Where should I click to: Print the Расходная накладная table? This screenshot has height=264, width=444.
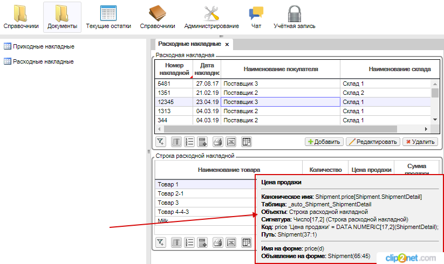218,142
